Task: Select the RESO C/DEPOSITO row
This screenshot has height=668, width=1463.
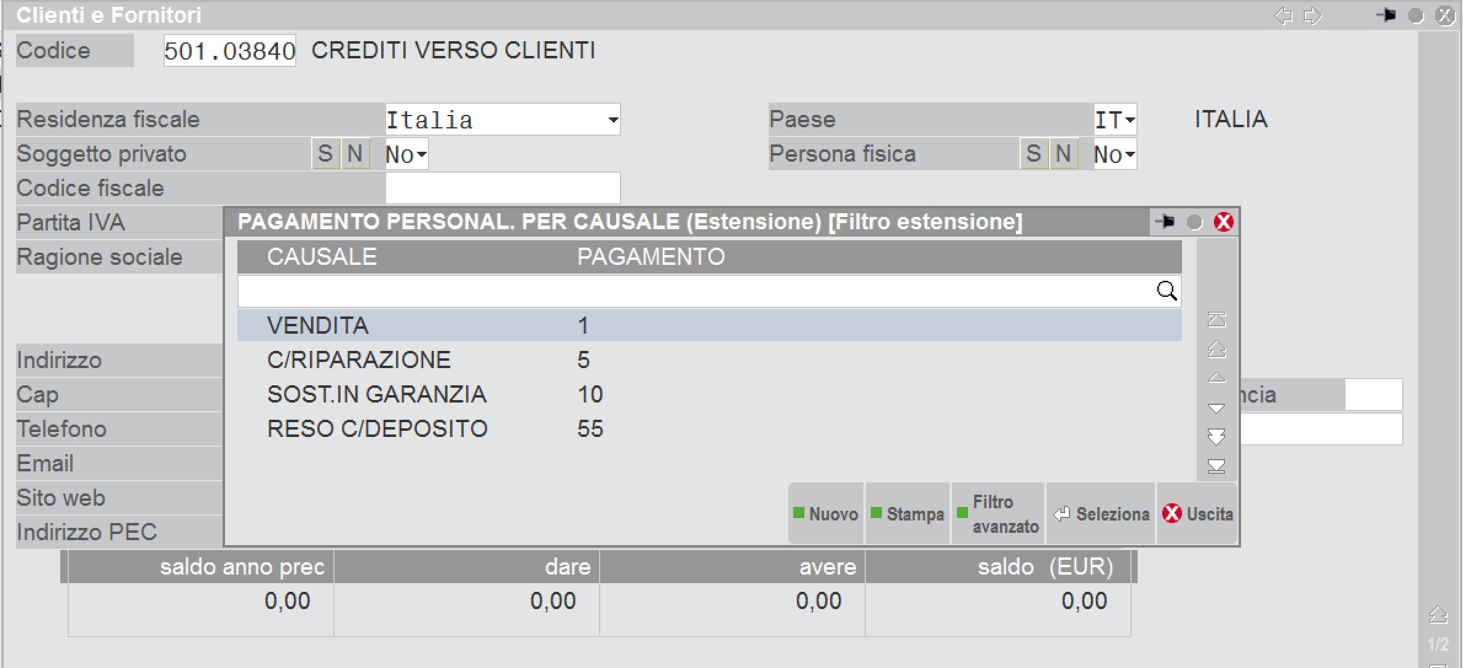Action: pyautogui.click(x=377, y=428)
